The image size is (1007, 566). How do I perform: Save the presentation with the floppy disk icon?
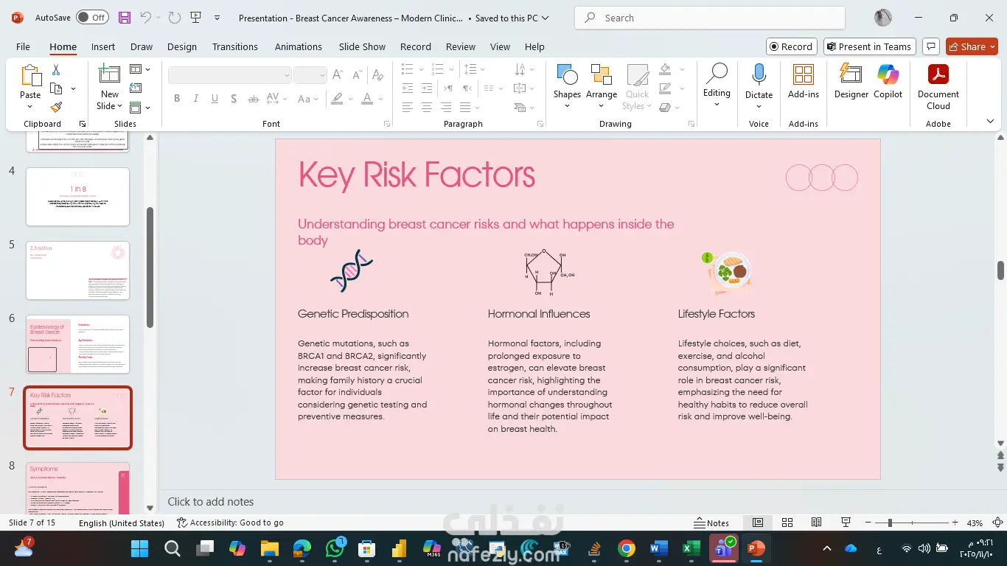124,18
